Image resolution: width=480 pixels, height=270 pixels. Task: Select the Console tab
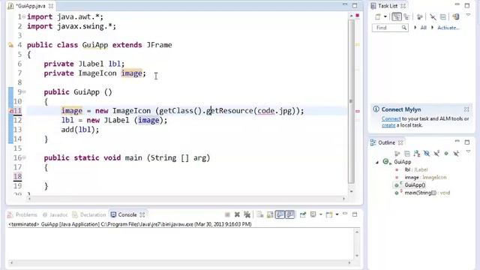[x=127, y=214]
